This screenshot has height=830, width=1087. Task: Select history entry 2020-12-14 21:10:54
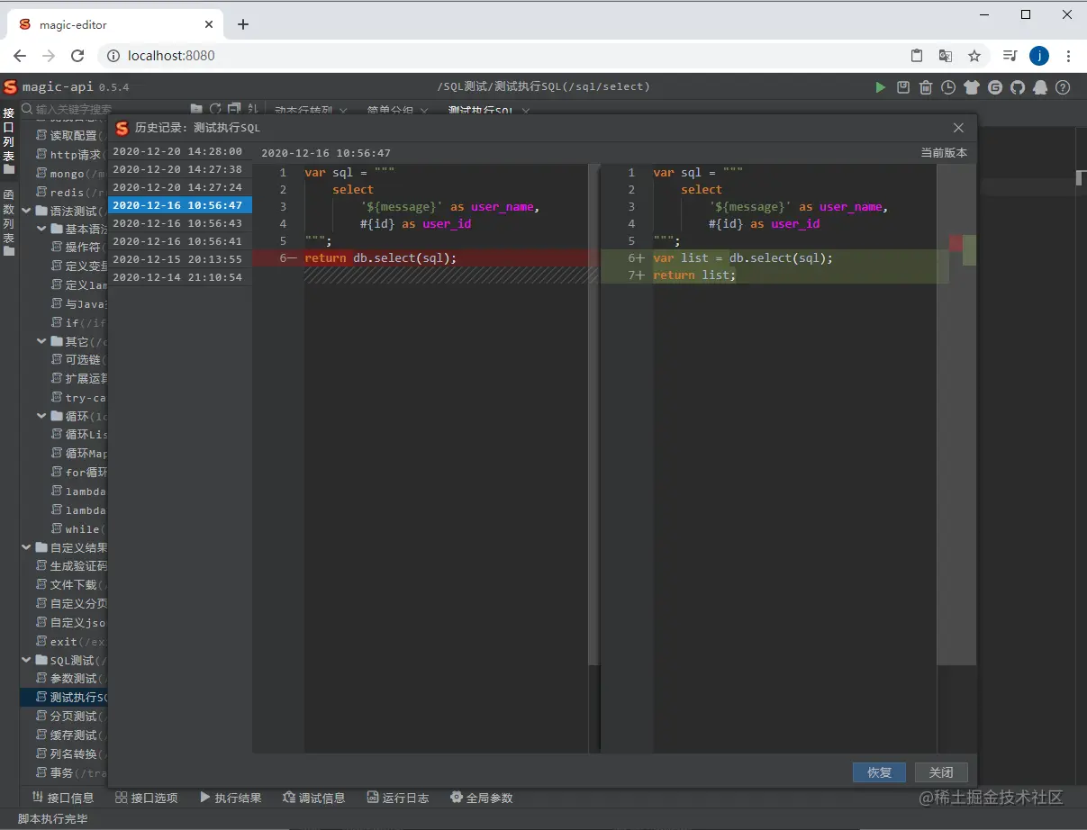point(180,277)
